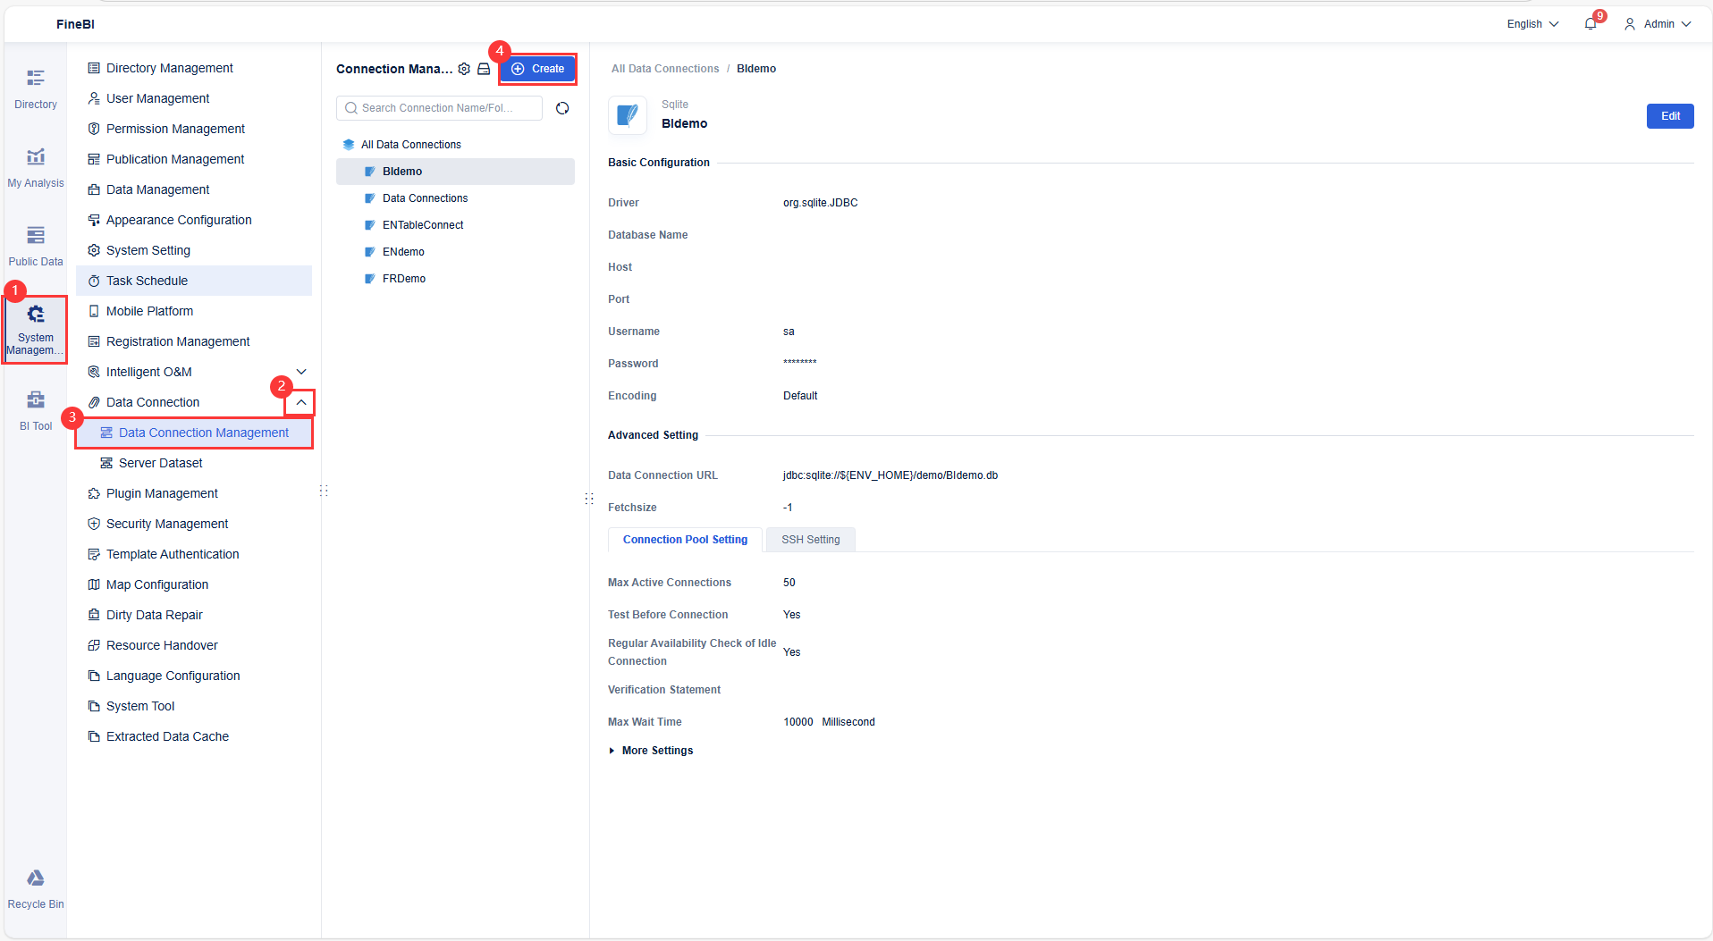Screen dimensions: 1713x941
Task: Click the Edit button for BIdemo
Action: pyautogui.click(x=1669, y=115)
